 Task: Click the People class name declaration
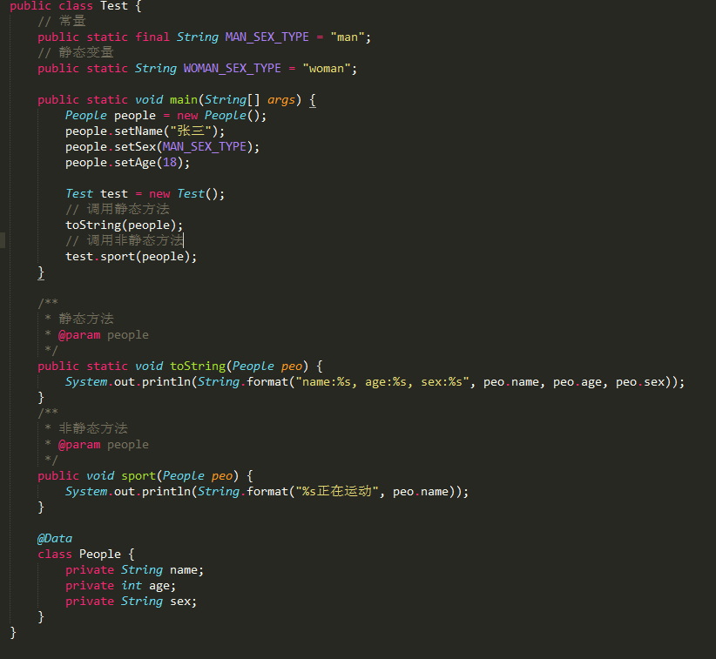pyautogui.click(x=99, y=554)
